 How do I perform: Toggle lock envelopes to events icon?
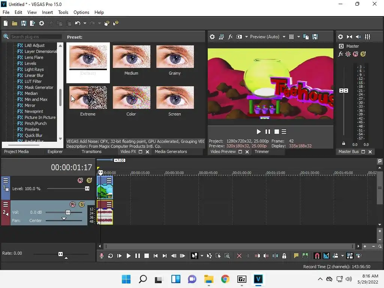pyautogui.click(x=350, y=256)
